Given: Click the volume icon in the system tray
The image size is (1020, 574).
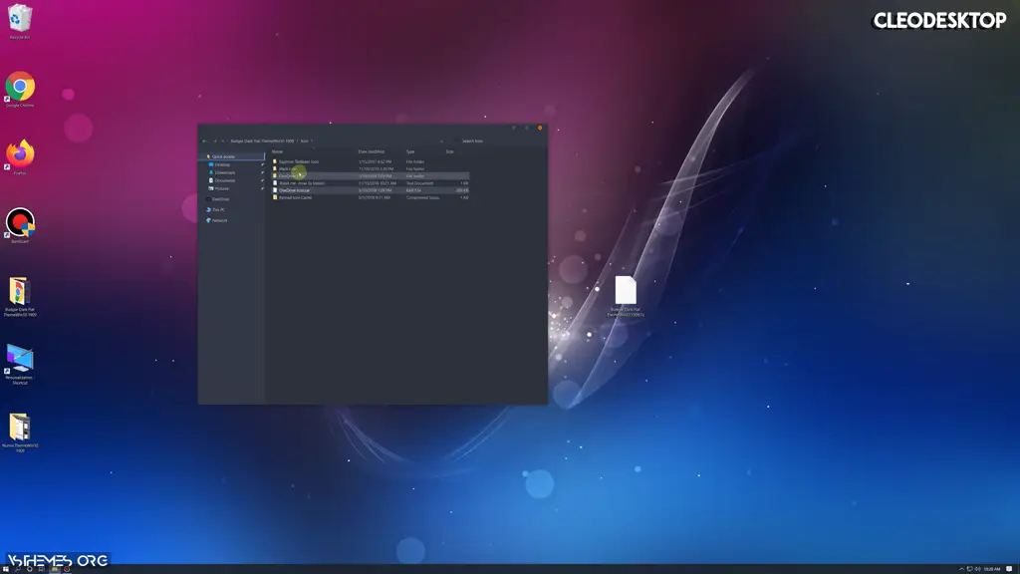Looking at the screenshot, I should click(x=977, y=569).
